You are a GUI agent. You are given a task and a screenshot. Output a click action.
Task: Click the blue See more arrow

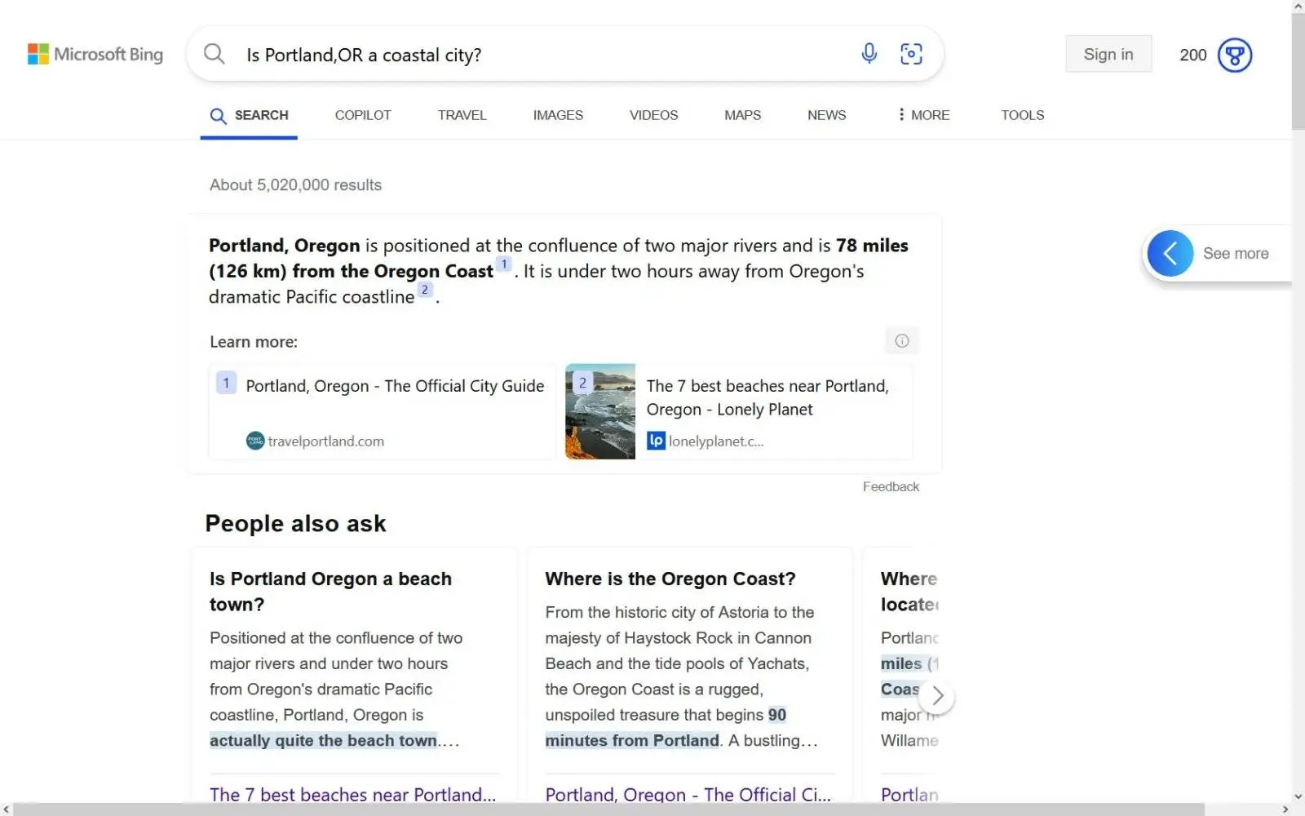coord(1170,254)
